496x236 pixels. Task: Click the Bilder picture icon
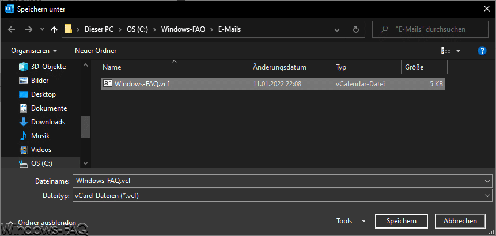[24, 81]
